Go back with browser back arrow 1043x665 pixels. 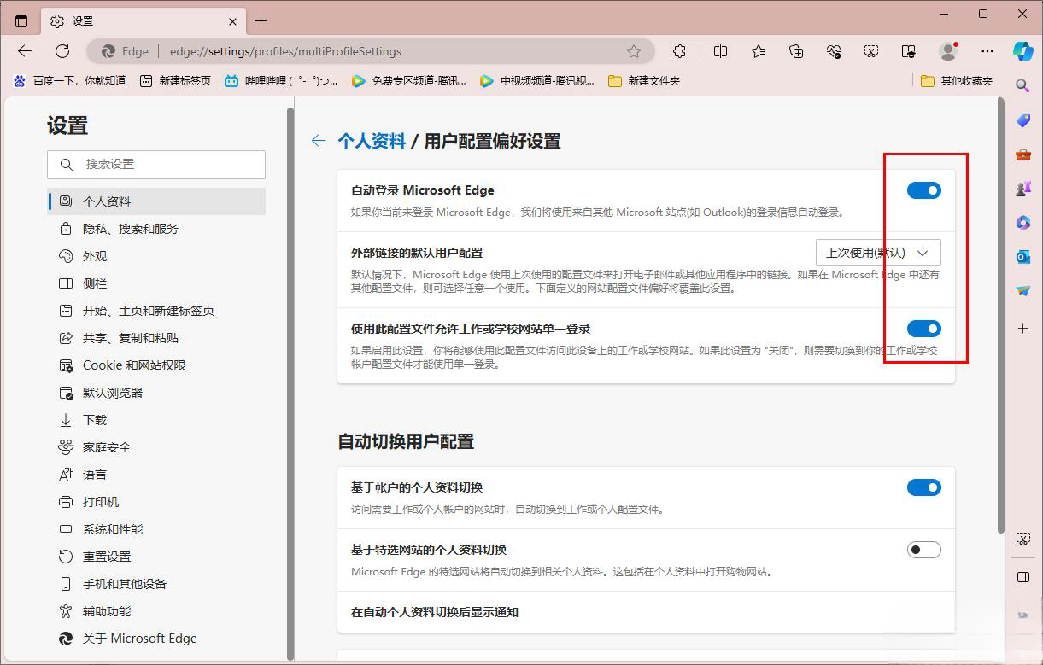(25, 51)
